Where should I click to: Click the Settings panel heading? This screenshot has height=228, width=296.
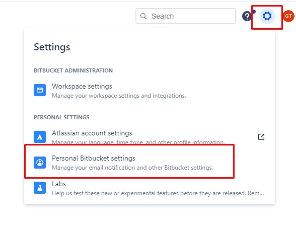click(52, 47)
